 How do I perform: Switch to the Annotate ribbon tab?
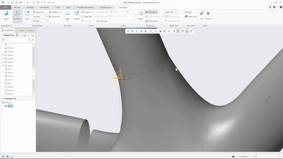44,7
